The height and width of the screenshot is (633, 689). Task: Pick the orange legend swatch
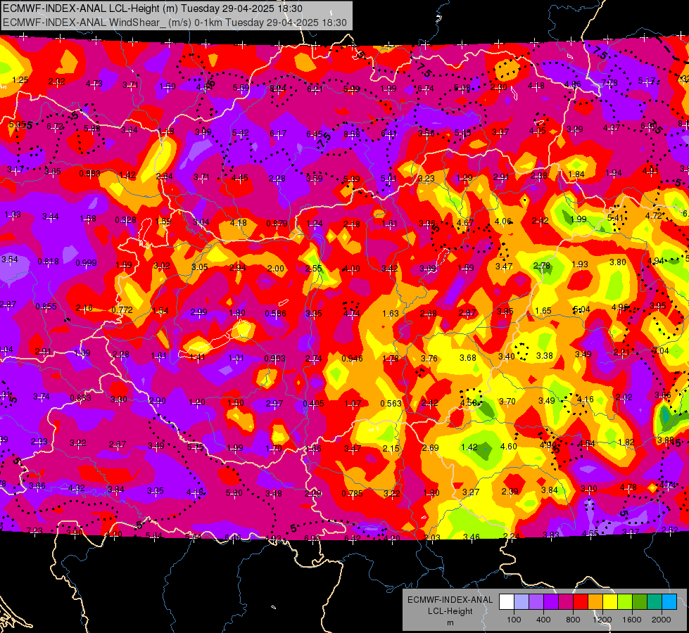pos(595,602)
